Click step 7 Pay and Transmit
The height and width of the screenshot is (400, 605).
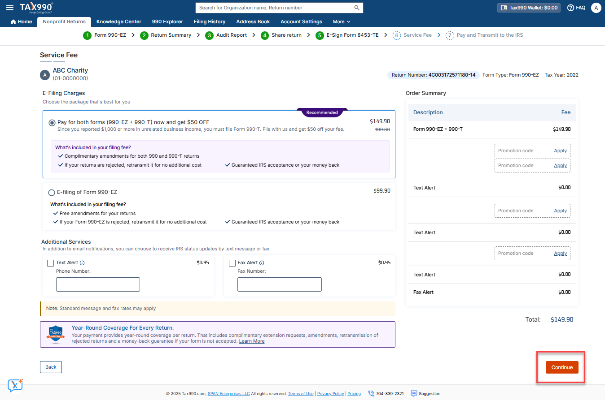(x=484, y=35)
